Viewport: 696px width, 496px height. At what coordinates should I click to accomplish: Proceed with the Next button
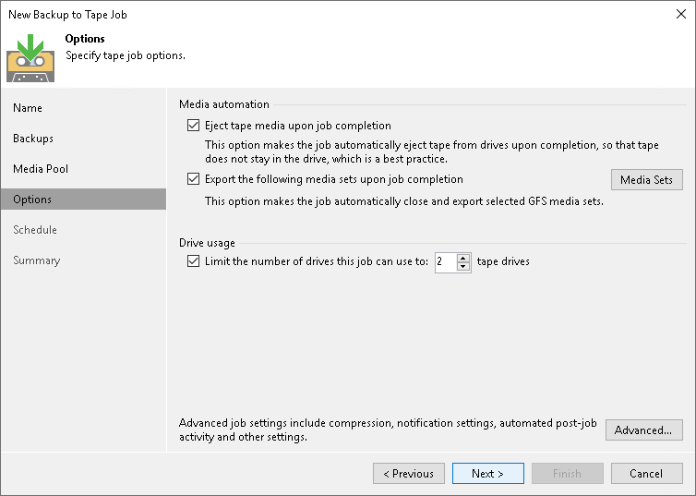tap(487, 474)
